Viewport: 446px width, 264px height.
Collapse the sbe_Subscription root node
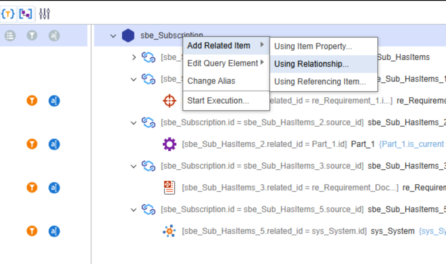(x=113, y=36)
